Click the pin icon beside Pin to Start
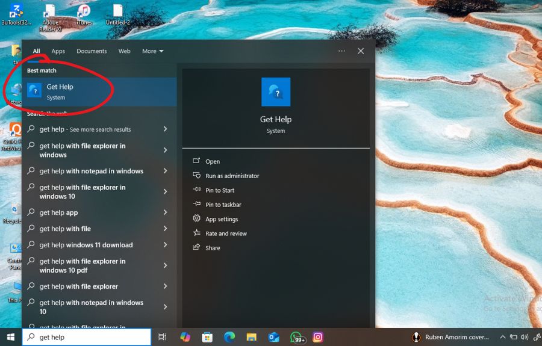The width and height of the screenshot is (542, 346). click(x=196, y=189)
